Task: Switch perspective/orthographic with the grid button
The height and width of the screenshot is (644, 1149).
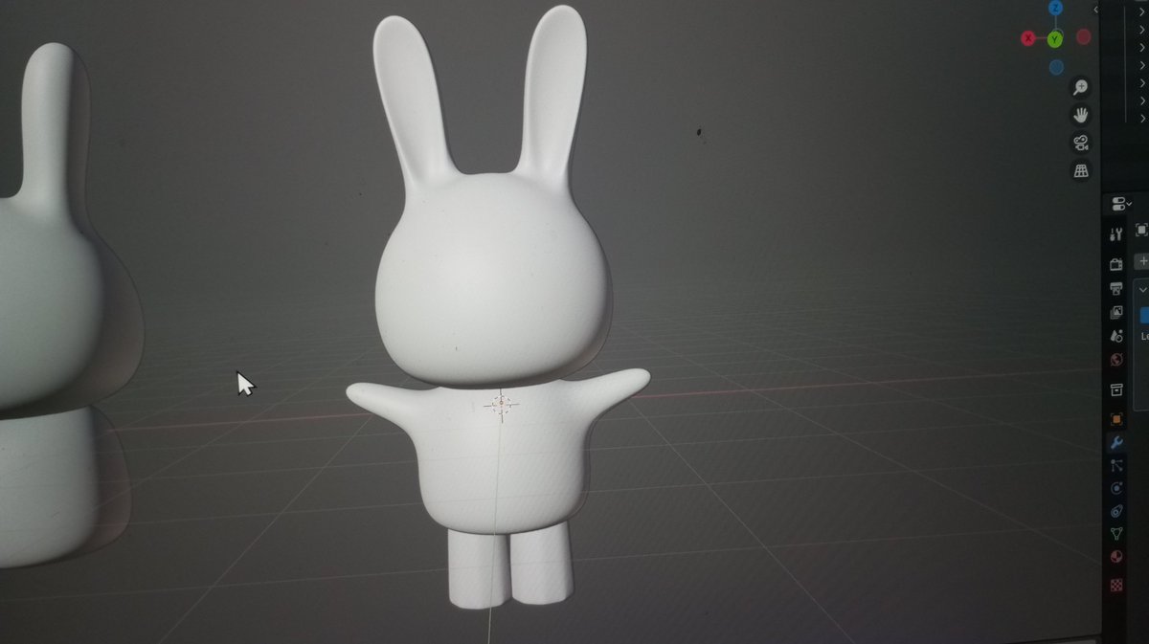Action: pos(1081,171)
